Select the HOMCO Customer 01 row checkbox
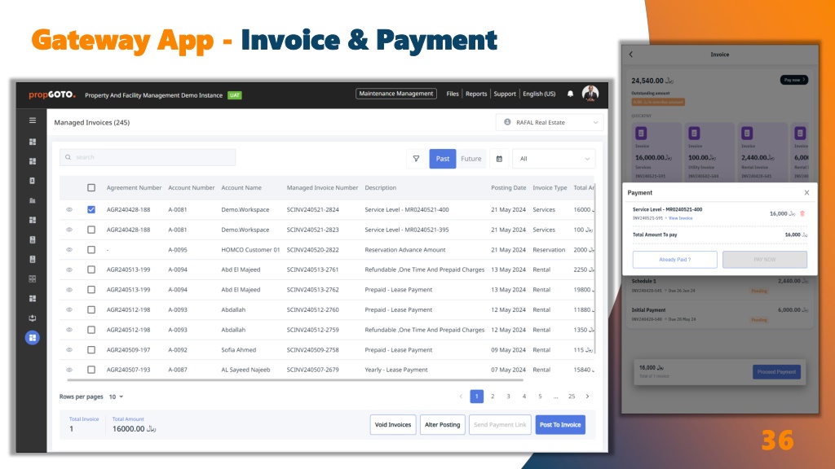 point(91,249)
